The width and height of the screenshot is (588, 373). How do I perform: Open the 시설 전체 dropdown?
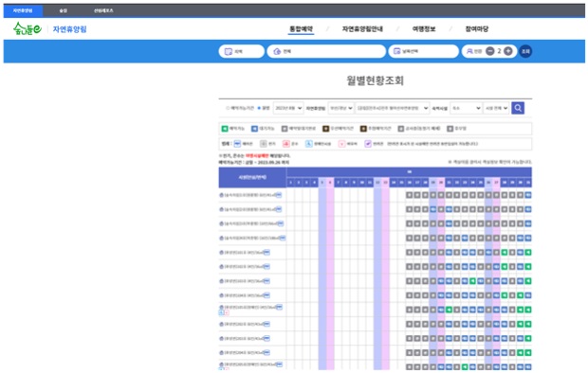pos(497,108)
